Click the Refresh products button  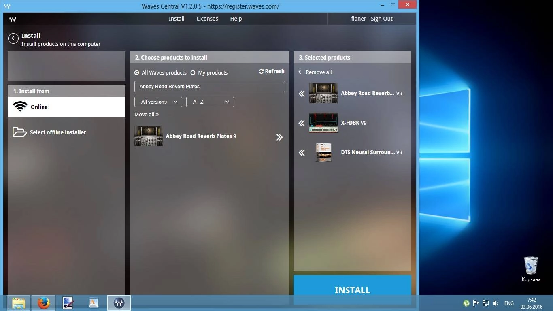tap(272, 71)
